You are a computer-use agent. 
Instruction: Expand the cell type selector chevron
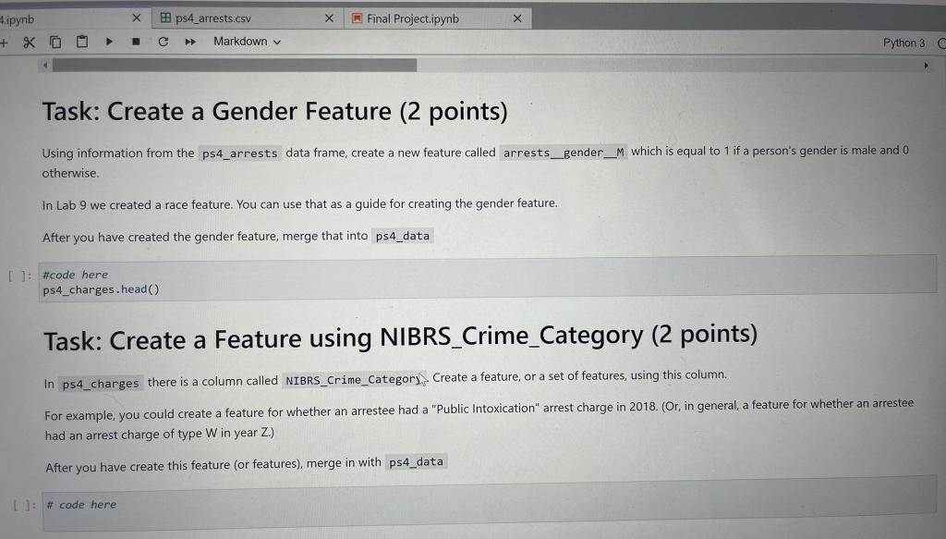(x=277, y=41)
